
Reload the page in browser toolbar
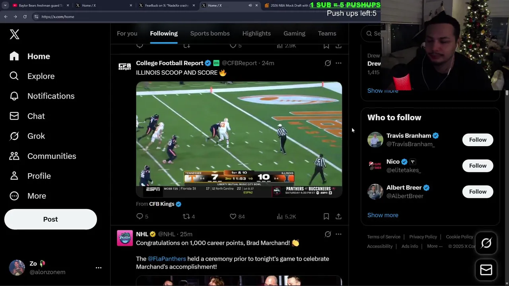pos(25,17)
